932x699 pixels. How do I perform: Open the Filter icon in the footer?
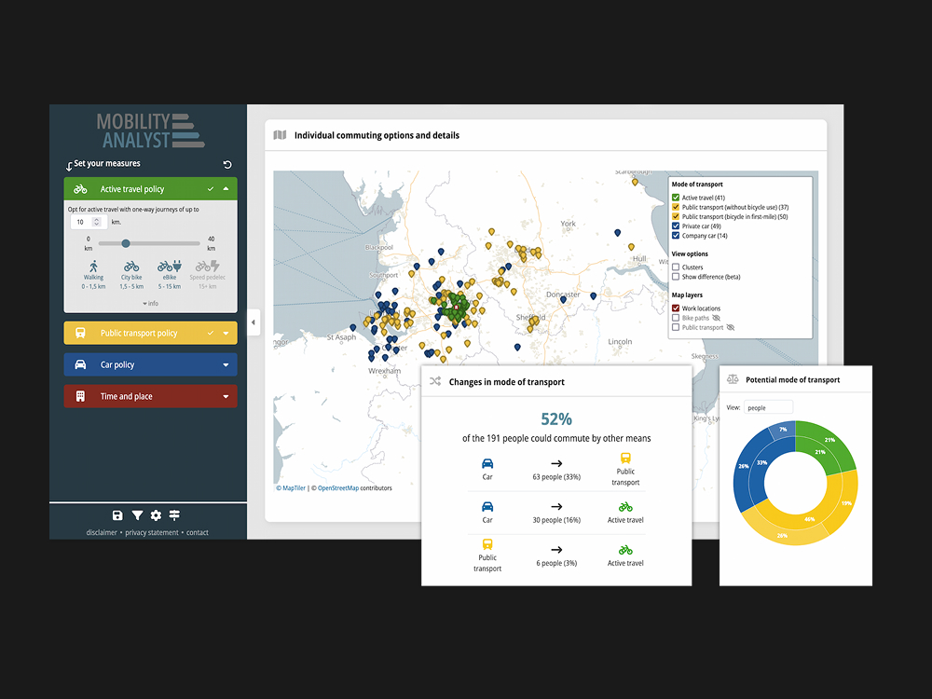pyautogui.click(x=137, y=515)
